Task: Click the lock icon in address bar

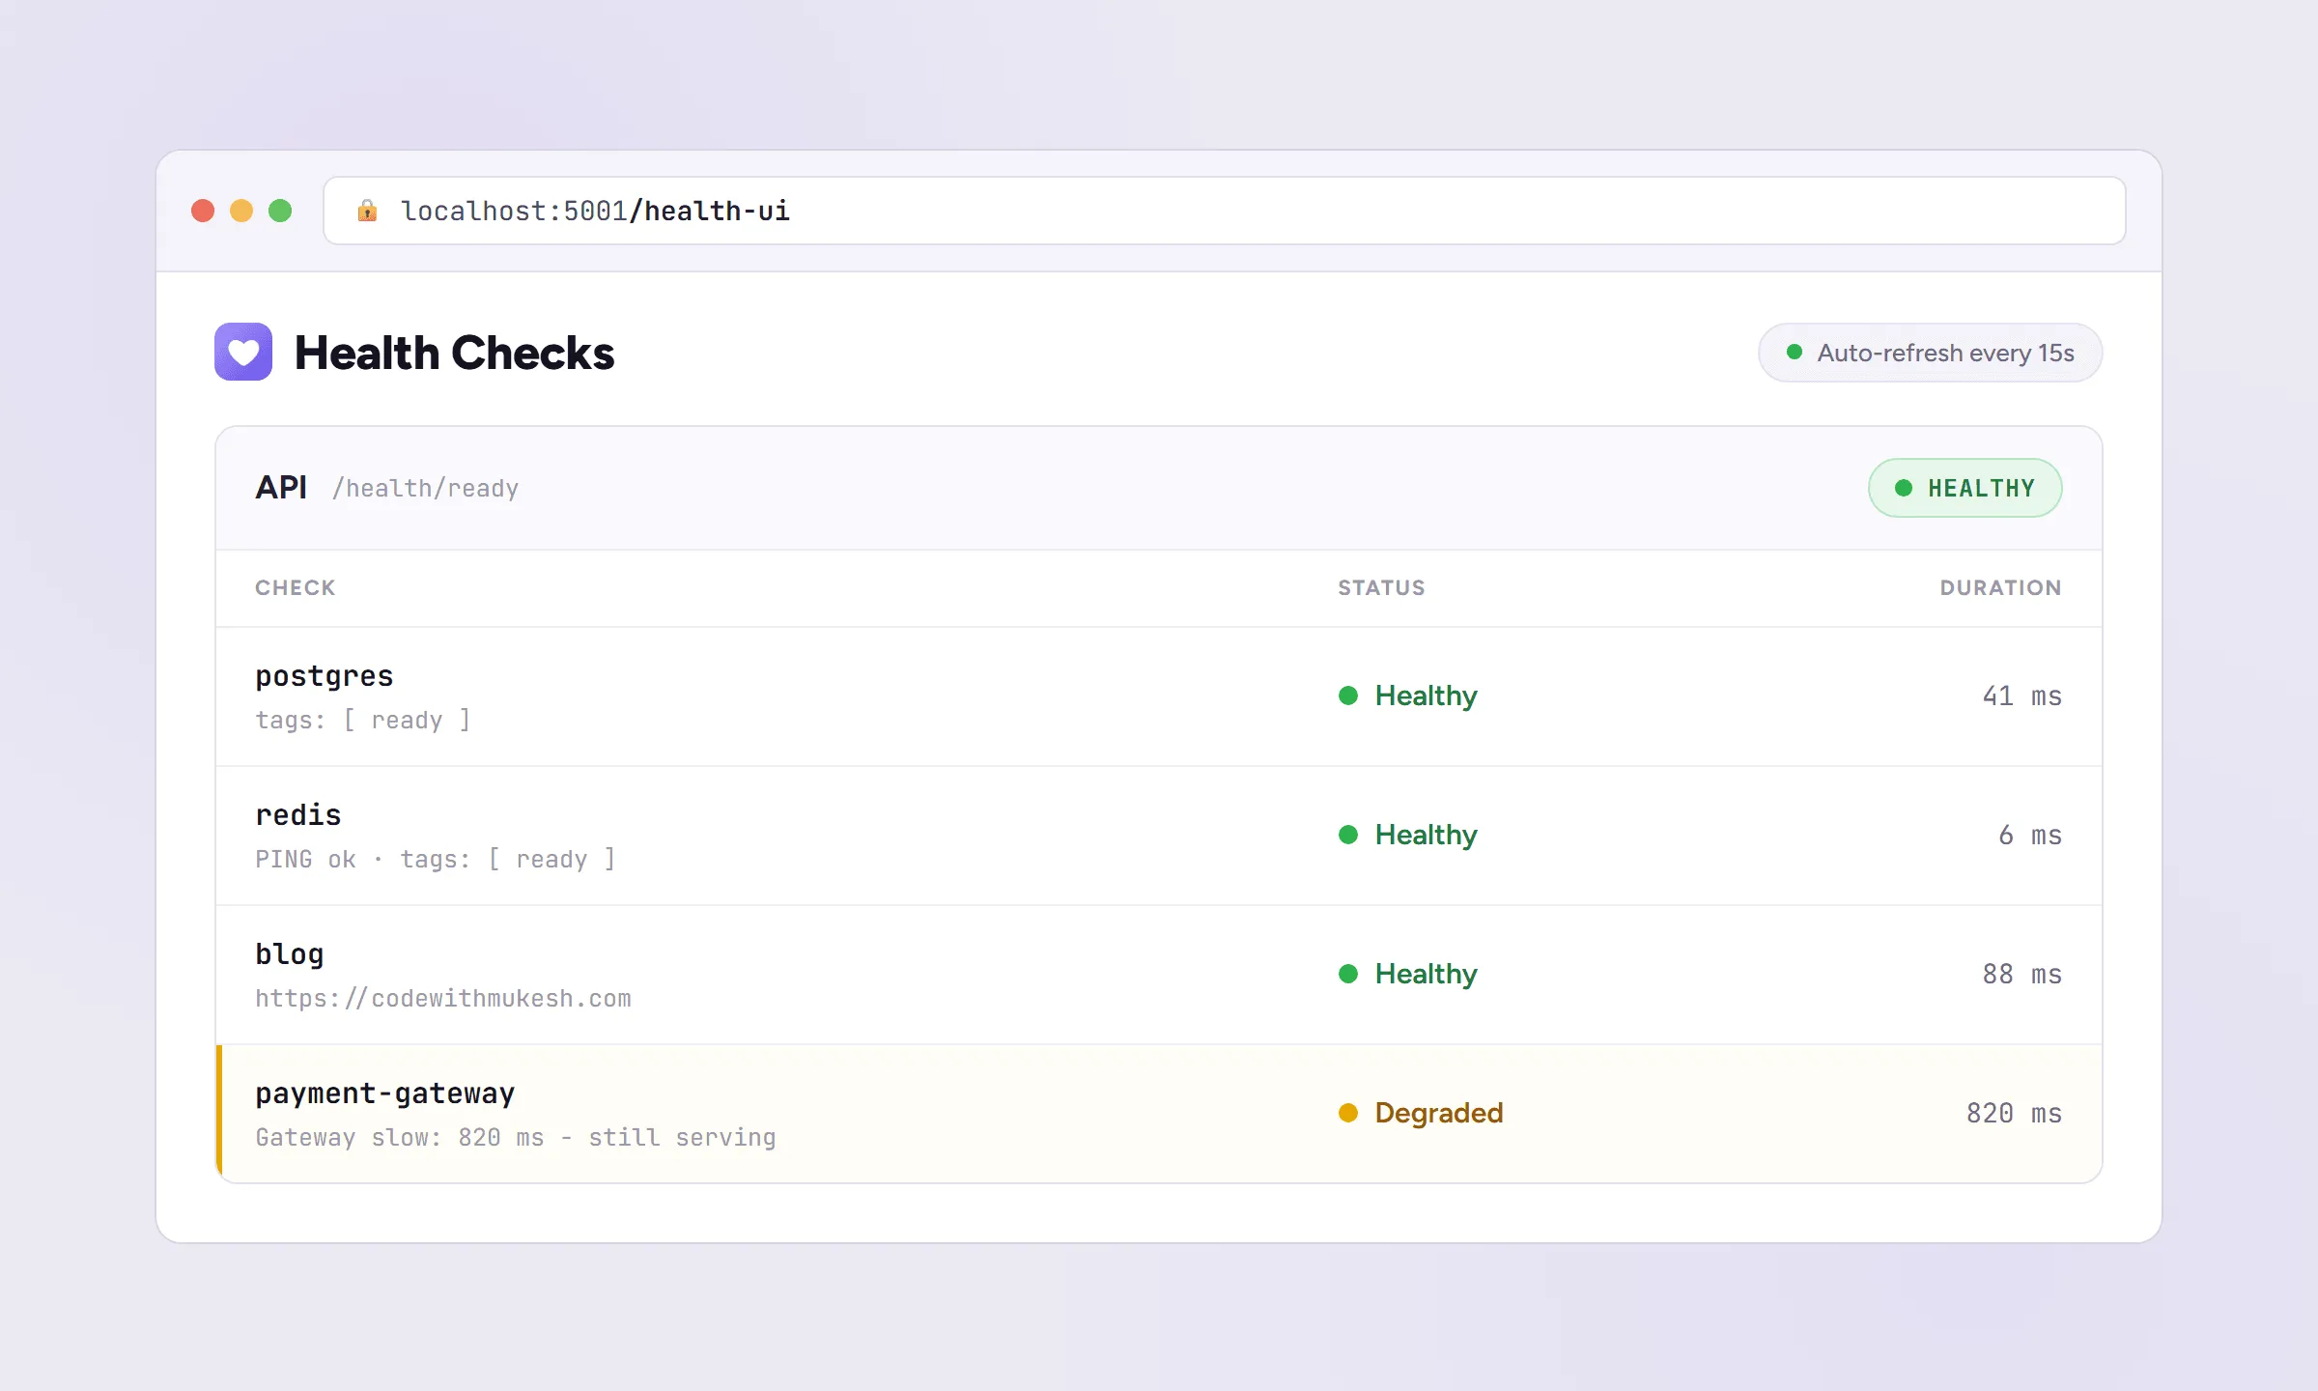Action: click(367, 211)
